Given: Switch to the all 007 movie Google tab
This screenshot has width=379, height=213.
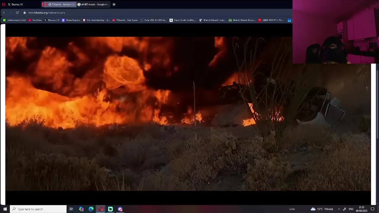Looking at the screenshot, I should click(94, 4).
